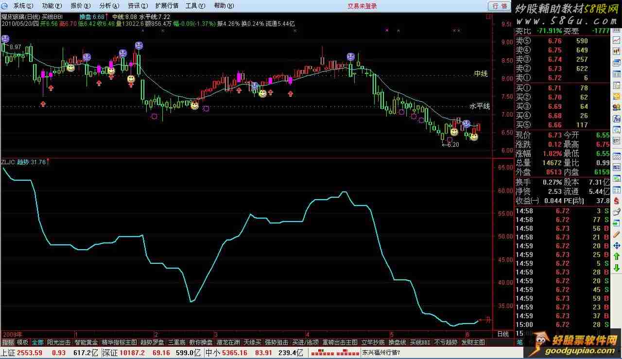Select the 阳光出击 indicator tab
This screenshot has width=622, height=359.
click(59, 342)
